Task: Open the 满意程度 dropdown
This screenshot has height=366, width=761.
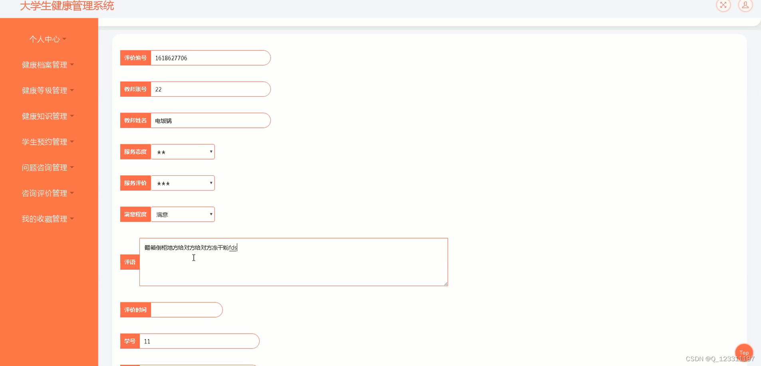Action: tap(183, 214)
